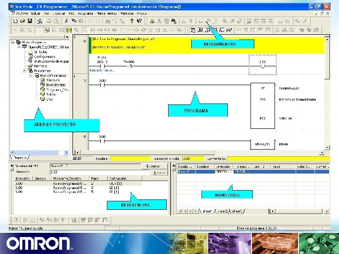Screen dimensions: 339x254
Task: Toggle the Output Window view icon
Action: pos(200,30)
